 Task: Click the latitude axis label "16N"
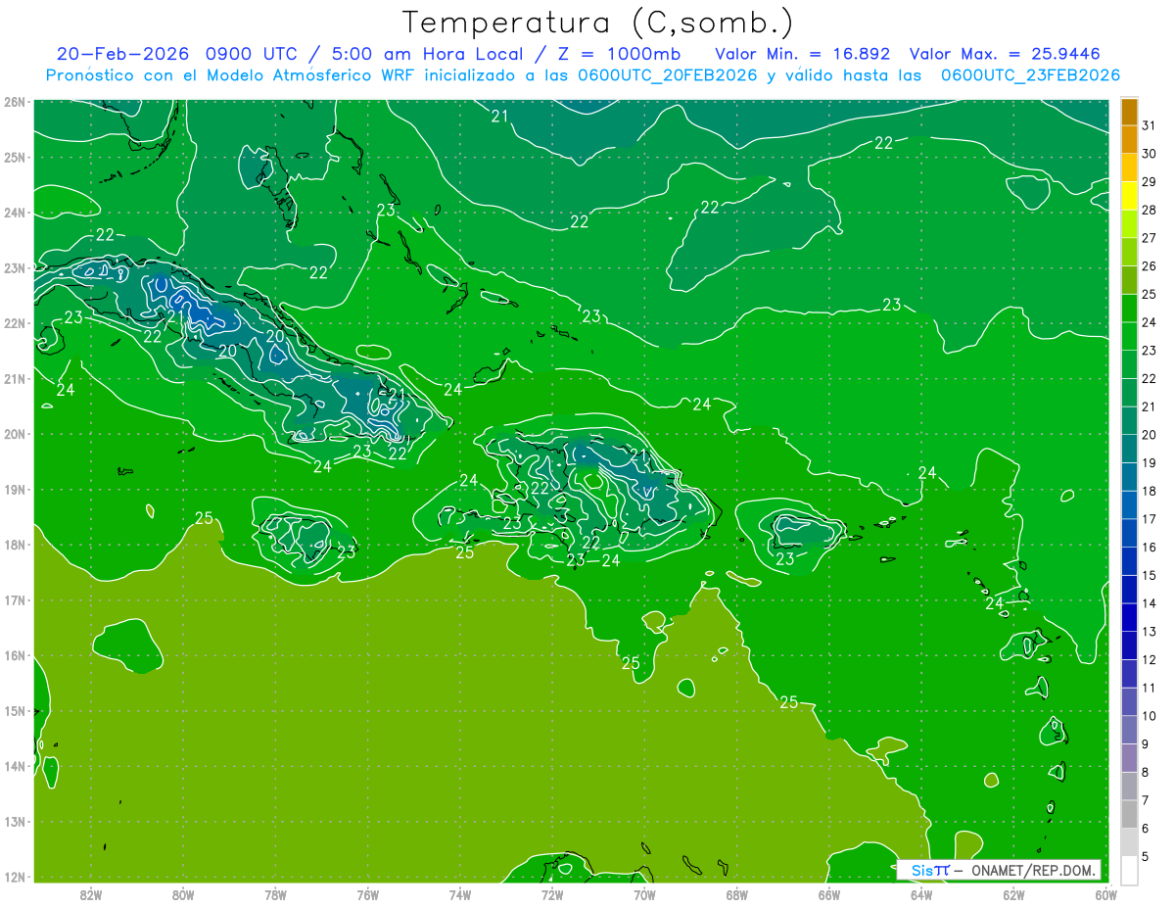coord(15,655)
